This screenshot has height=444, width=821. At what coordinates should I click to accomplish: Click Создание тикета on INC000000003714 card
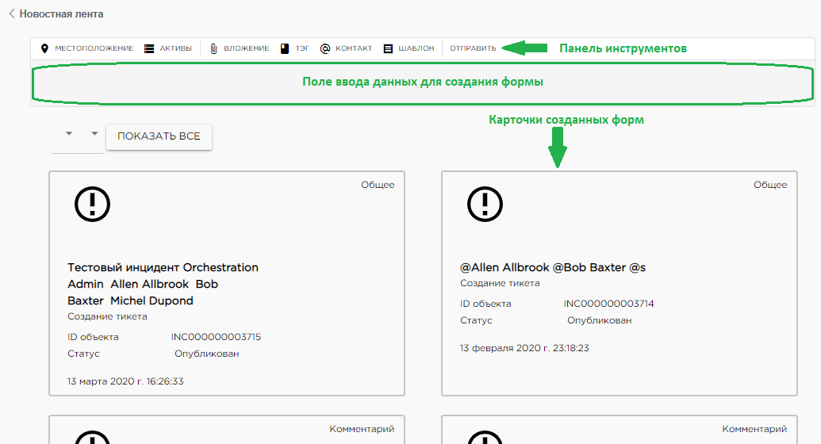pos(500,283)
